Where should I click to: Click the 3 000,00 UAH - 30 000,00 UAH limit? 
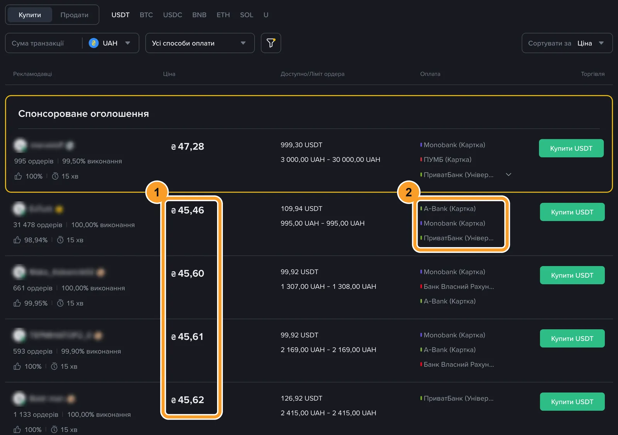(330, 160)
